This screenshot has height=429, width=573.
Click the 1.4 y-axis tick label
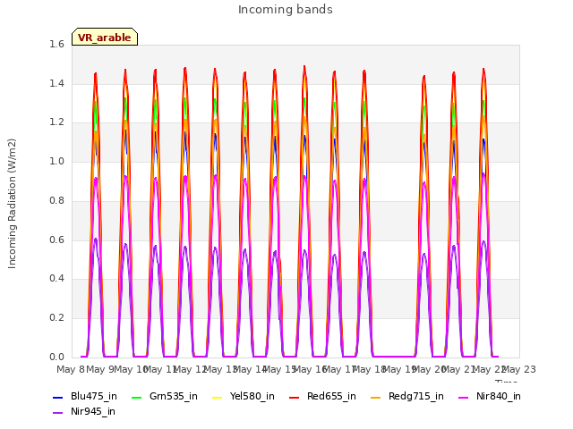[x=56, y=83]
